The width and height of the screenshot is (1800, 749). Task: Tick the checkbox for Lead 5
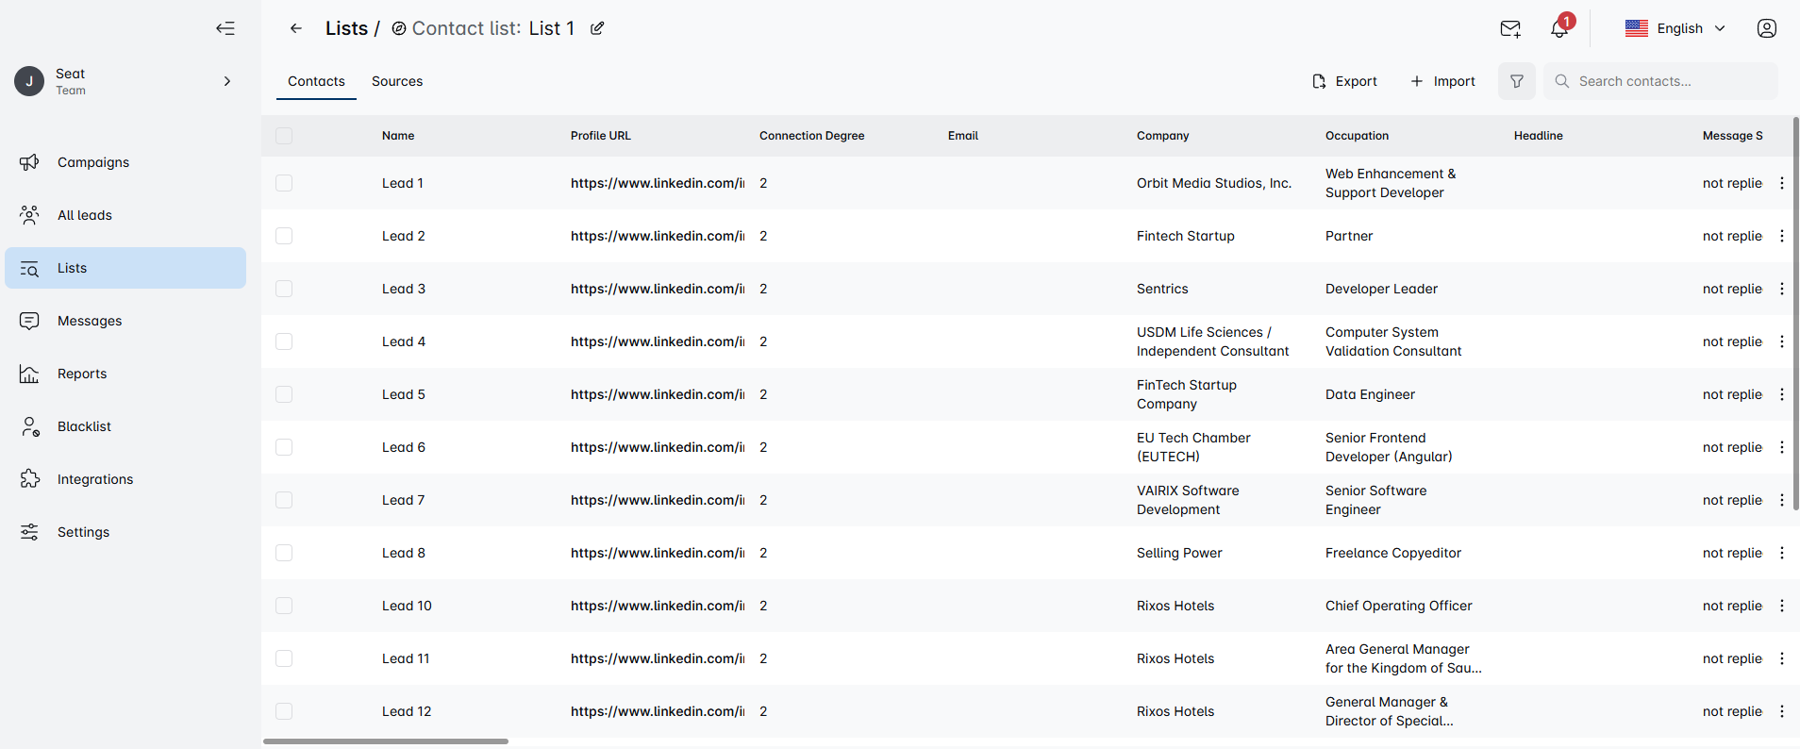coord(284,394)
